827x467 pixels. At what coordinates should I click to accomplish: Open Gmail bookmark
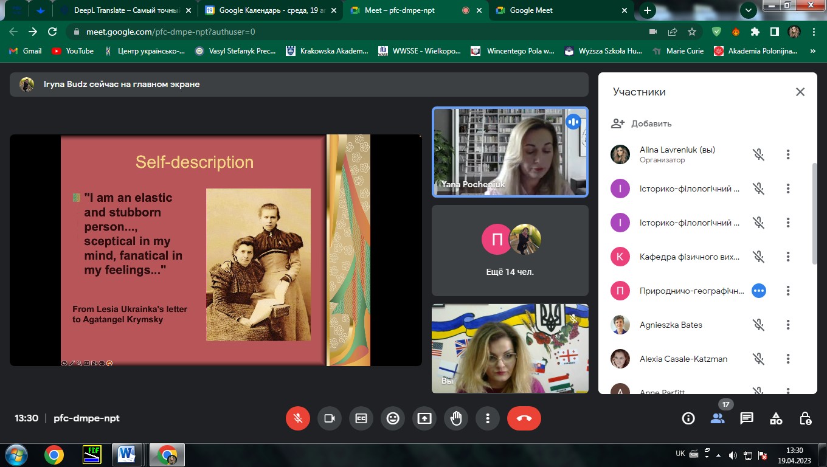(25, 51)
